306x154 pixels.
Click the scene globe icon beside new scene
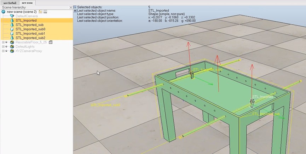[x=3, y=12]
